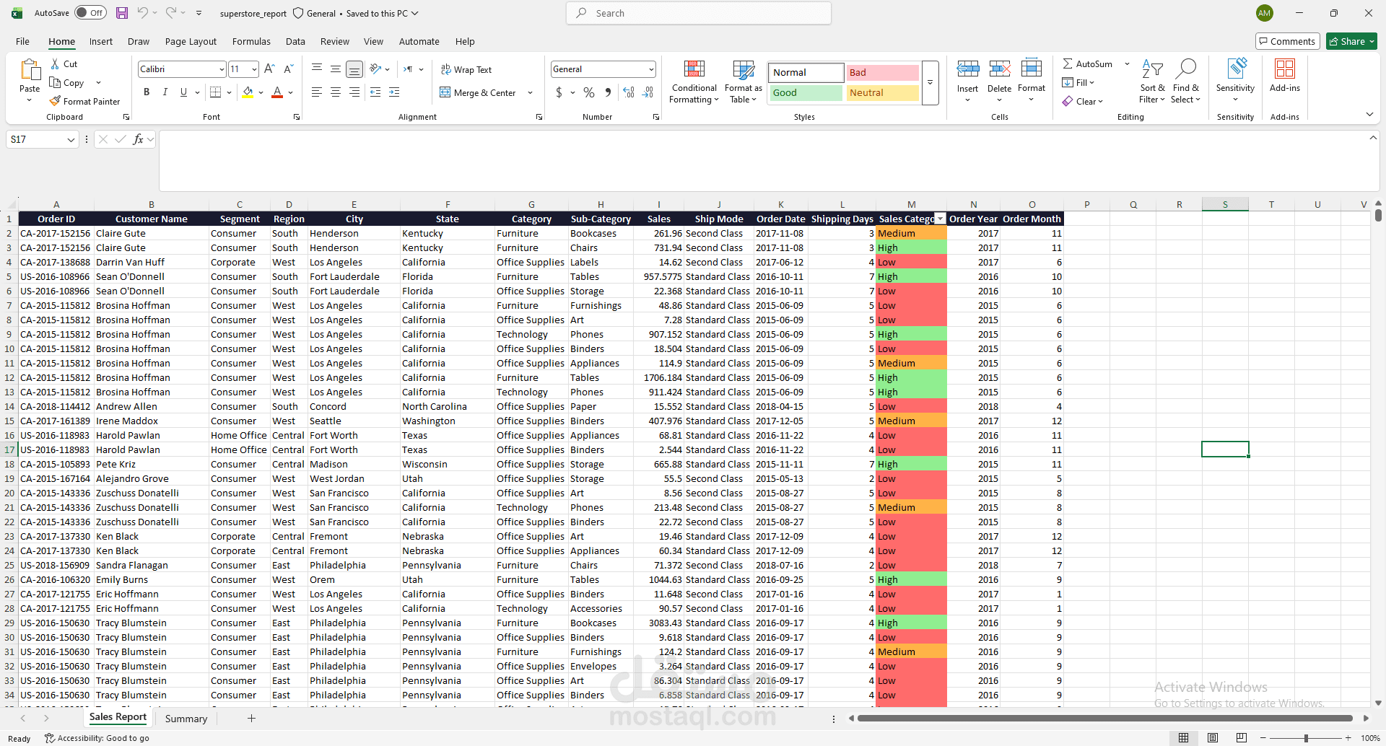The height and width of the screenshot is (746, 1386).
Task: Expand the cell styles gallery
Action: (x=930, y=82)
